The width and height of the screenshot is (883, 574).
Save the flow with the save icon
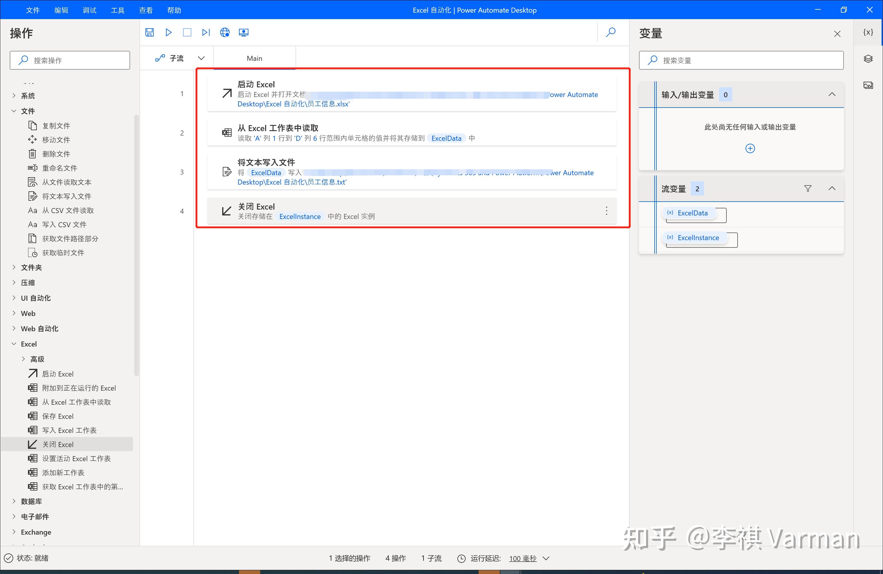150,32
